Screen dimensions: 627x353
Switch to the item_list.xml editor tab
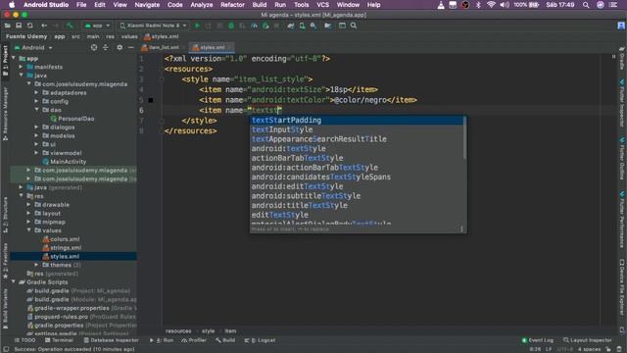click(x=164, y=48)
